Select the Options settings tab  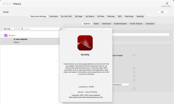tap(87, 24)
